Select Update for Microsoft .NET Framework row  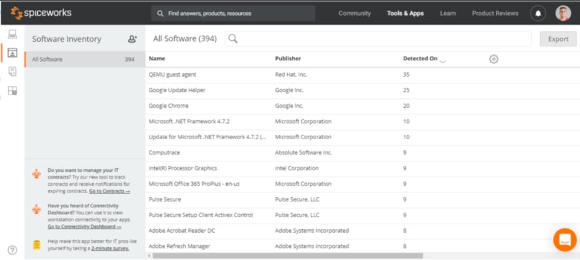coord(363,137)
